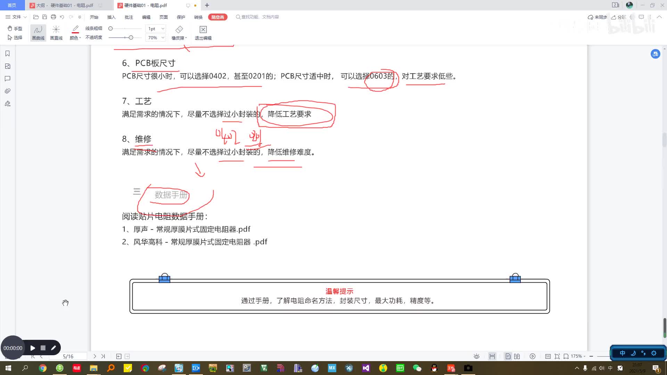The width and height of the screenshot is (667, 375).
Task: Expand the quick access toolbar dropdown
Action: point(80,17)
